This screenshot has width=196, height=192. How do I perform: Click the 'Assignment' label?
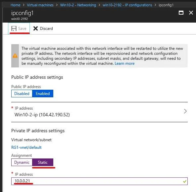point(22,155)
